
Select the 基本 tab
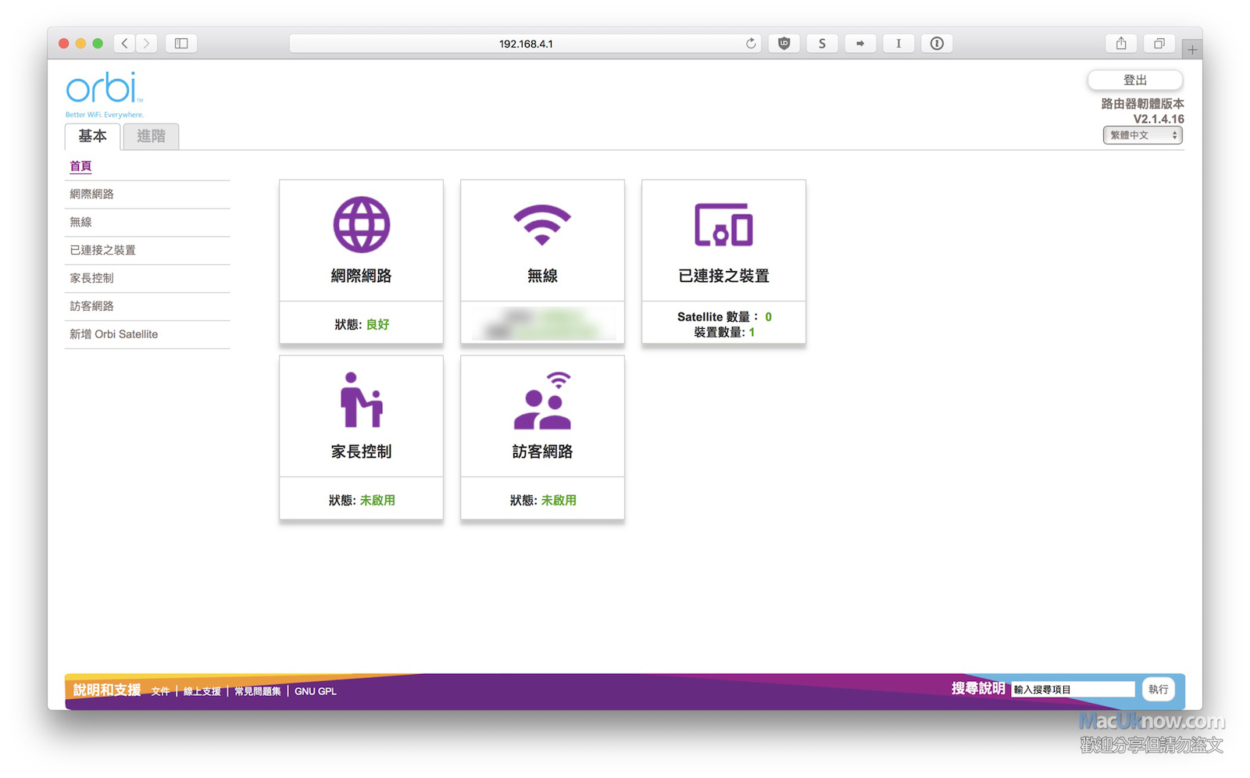[x=92, y=136]
